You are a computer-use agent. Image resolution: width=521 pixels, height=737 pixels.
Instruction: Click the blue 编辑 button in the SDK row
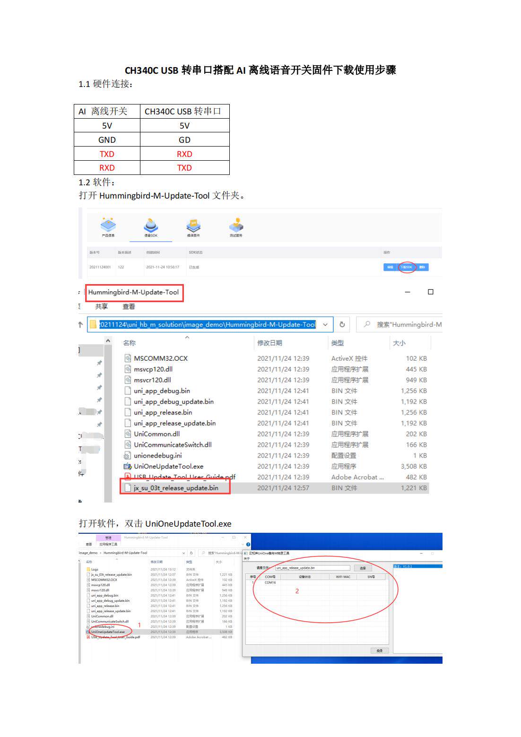pos(390,267)
